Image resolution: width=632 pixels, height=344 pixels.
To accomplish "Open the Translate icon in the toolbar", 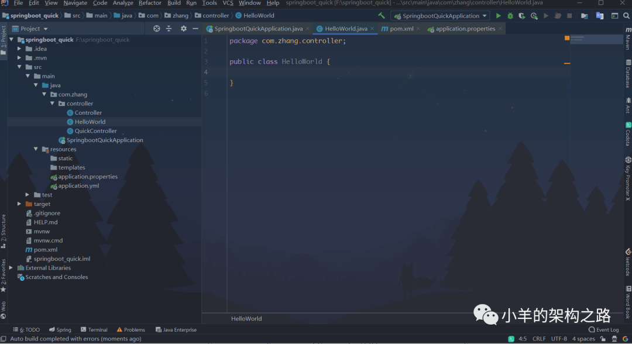I will coord(600,16).
